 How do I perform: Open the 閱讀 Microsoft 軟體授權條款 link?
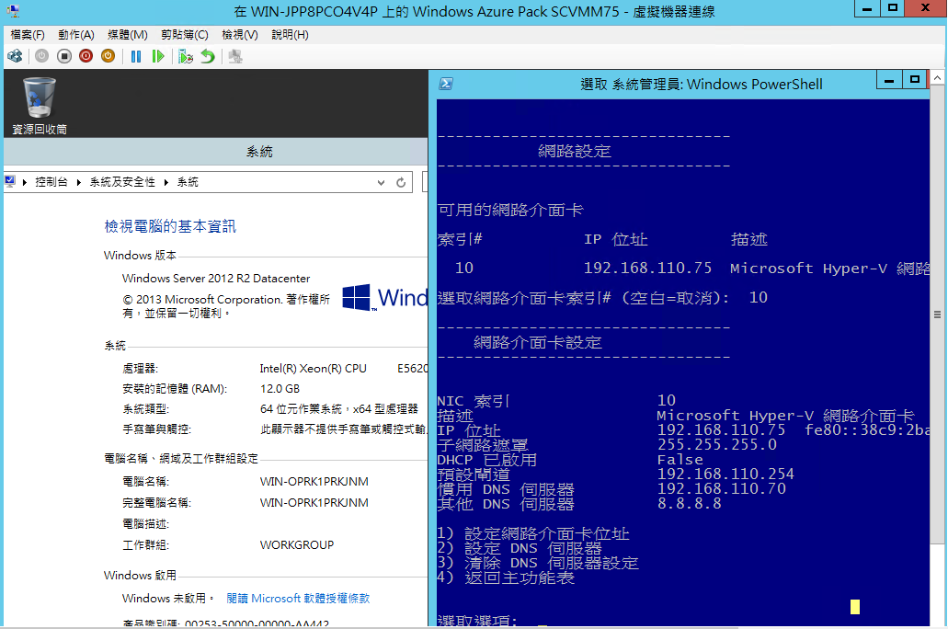pyautogui.click(x=298, y=598)
